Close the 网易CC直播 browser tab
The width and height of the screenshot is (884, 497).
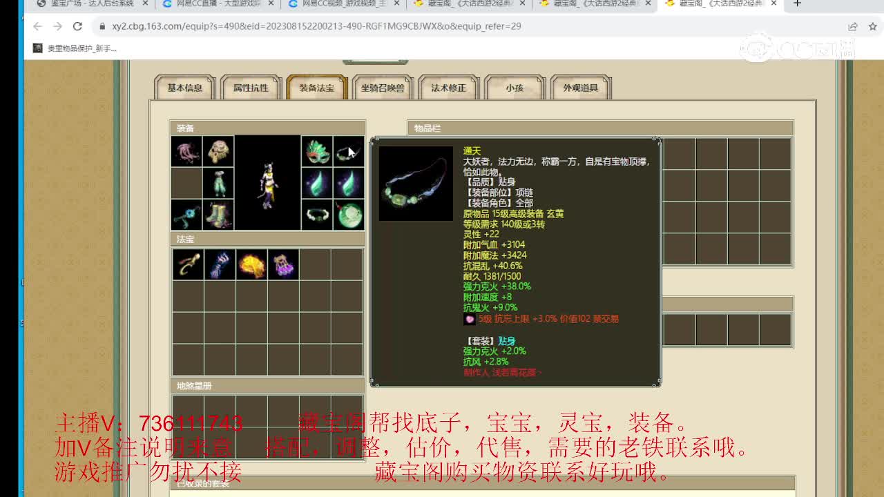(x=271, y=4)
